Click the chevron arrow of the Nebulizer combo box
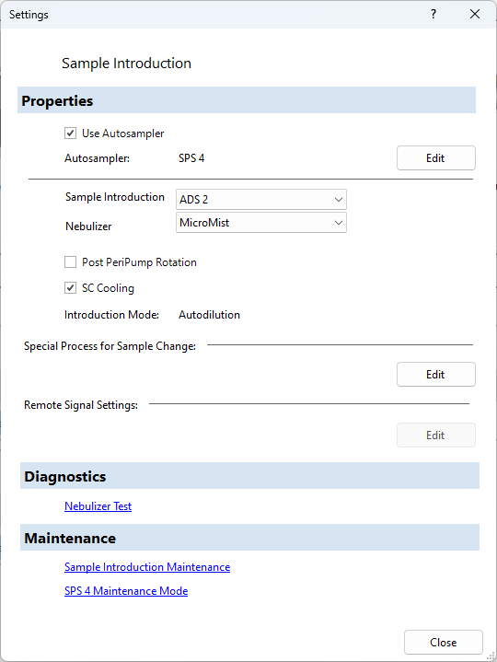 [x=339, y=223]
